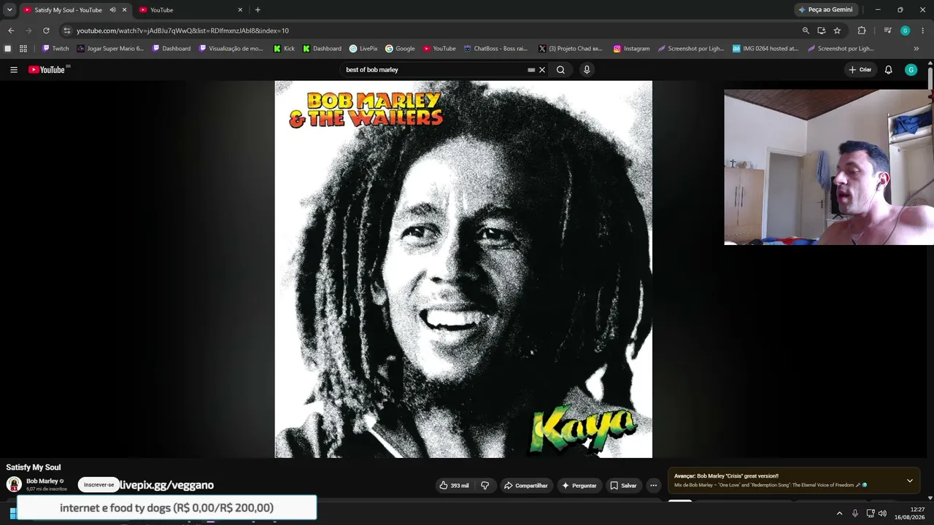Show more bookmarks with the chevron
Screen dimensions: 934x525
pyautogui.click(x=916, y=49)
